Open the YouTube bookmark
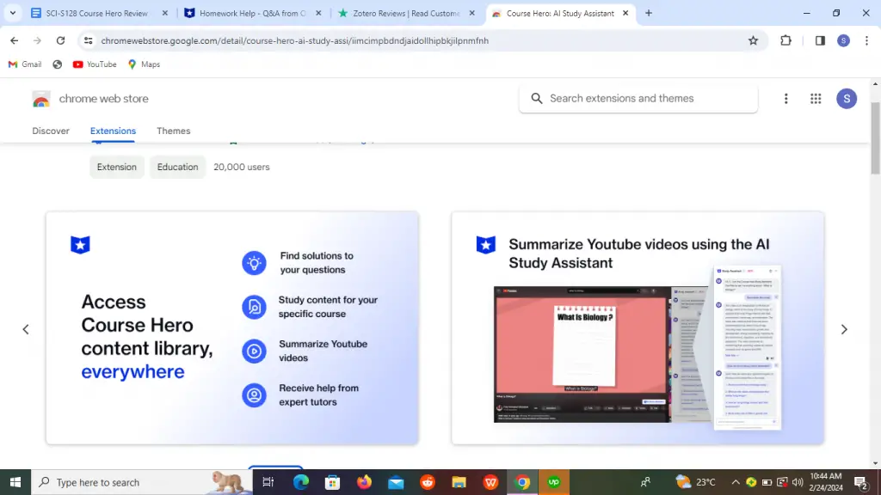Screen dimensions: 881x495 click(95, 64)
